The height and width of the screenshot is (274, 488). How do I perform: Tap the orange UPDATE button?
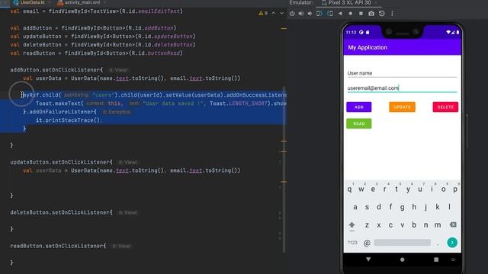pyautogui.click(x=402, y=107)
